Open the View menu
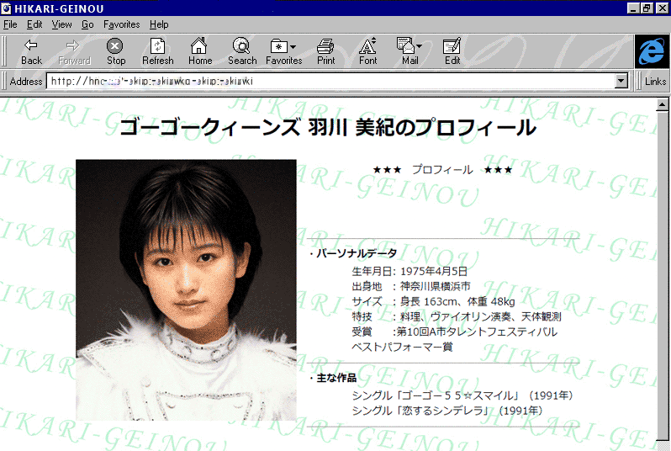The image size is (671, 451). click(x=61, y=24)
